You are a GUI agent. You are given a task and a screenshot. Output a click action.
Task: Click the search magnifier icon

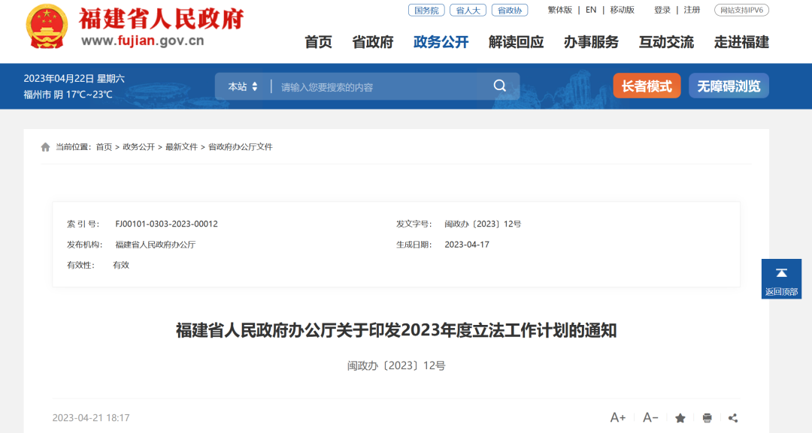(499, 86)
